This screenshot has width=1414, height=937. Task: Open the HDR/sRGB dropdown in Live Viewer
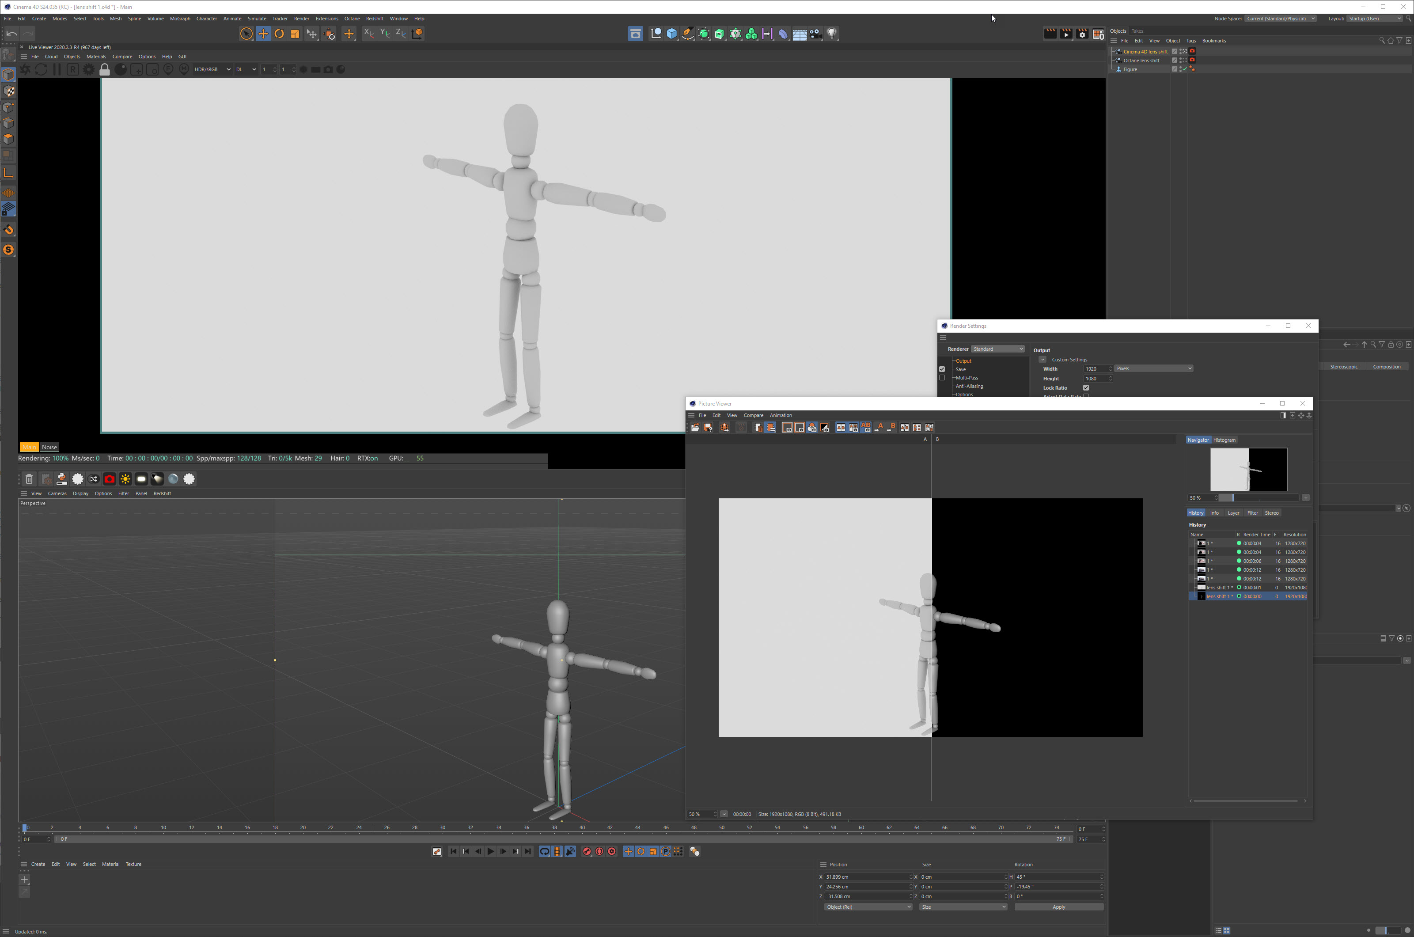click(212, 70)
